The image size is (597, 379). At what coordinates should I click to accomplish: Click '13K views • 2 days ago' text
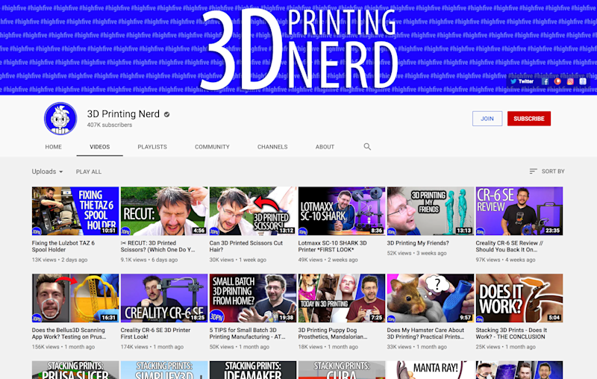(60, 260)
